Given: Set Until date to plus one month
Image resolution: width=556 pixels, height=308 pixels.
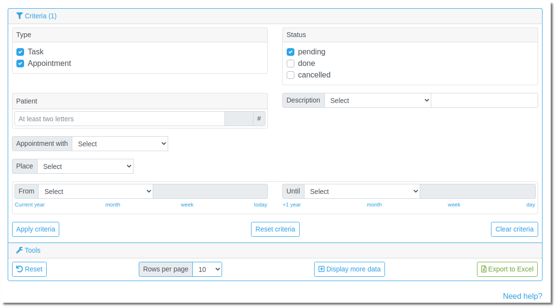Looking at the screenshot, I should pos(374,205).
